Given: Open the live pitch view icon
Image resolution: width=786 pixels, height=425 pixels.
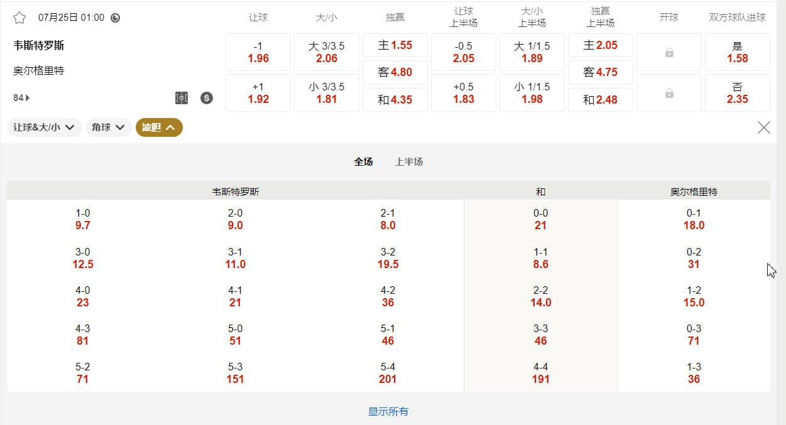Looking at the screenshot, I should point(182,98).
